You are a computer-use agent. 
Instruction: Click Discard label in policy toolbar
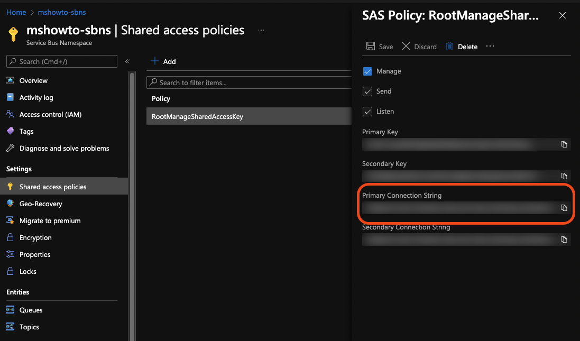[x=426, y=47]
